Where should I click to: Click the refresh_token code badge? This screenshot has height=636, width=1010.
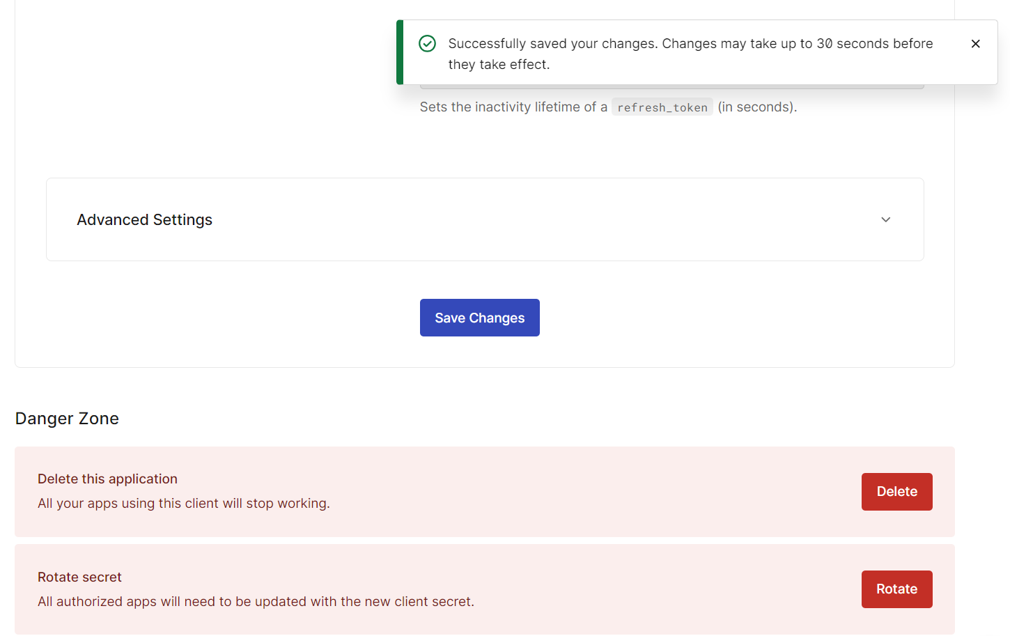point(662,107)
